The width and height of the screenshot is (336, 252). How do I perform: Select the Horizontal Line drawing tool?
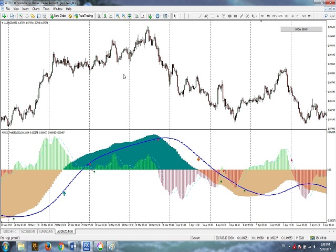point(194,16)
